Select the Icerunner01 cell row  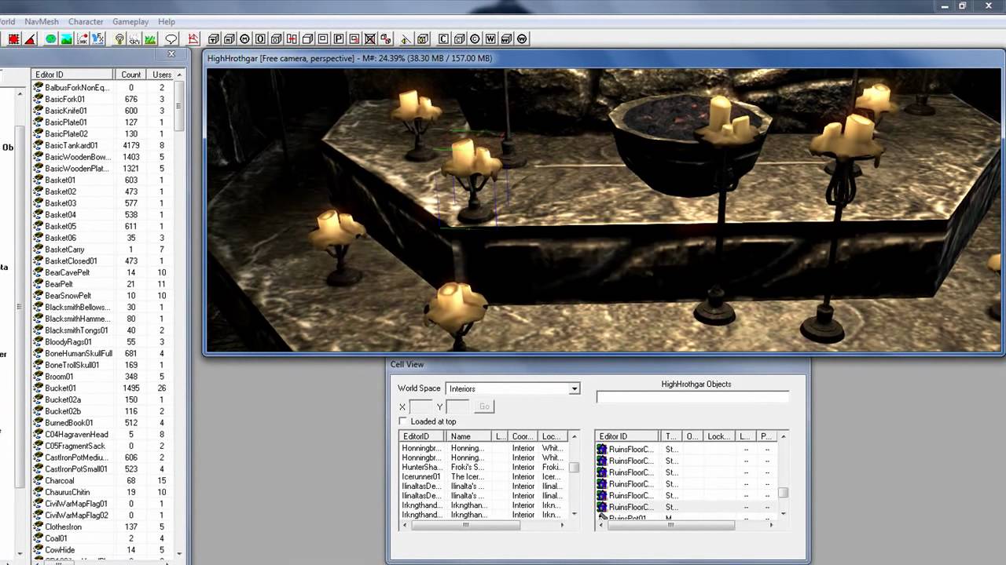[484, 476]
